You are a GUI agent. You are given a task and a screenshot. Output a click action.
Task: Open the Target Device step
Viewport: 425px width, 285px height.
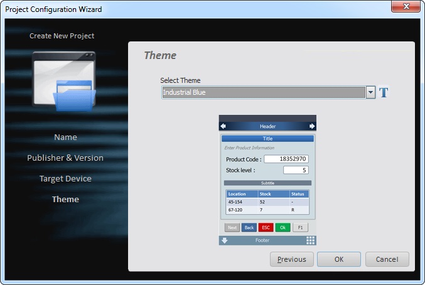pyautogui.click(x=65, y=179)
